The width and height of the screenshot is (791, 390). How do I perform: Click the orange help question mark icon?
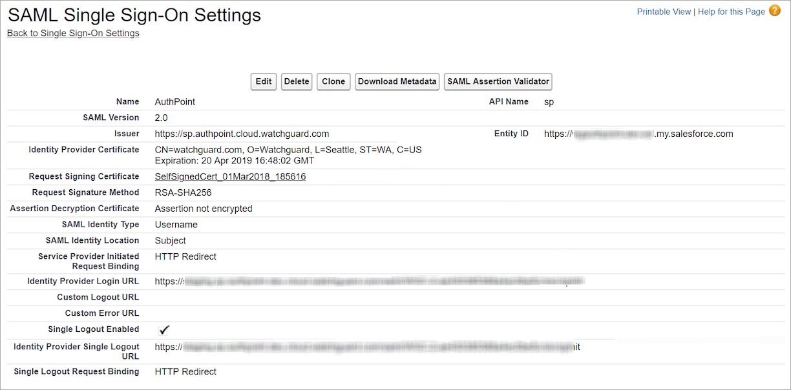(x=775, y=11)
